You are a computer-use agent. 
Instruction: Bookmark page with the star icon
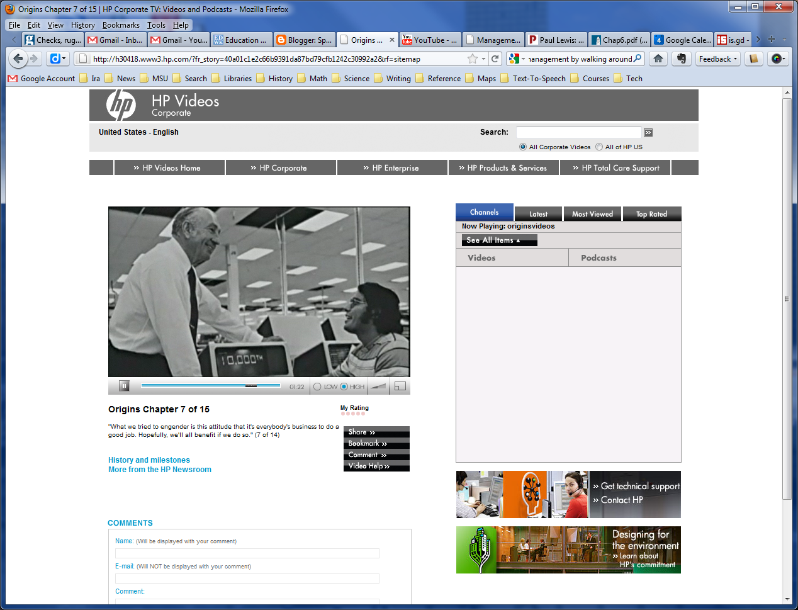473,59
